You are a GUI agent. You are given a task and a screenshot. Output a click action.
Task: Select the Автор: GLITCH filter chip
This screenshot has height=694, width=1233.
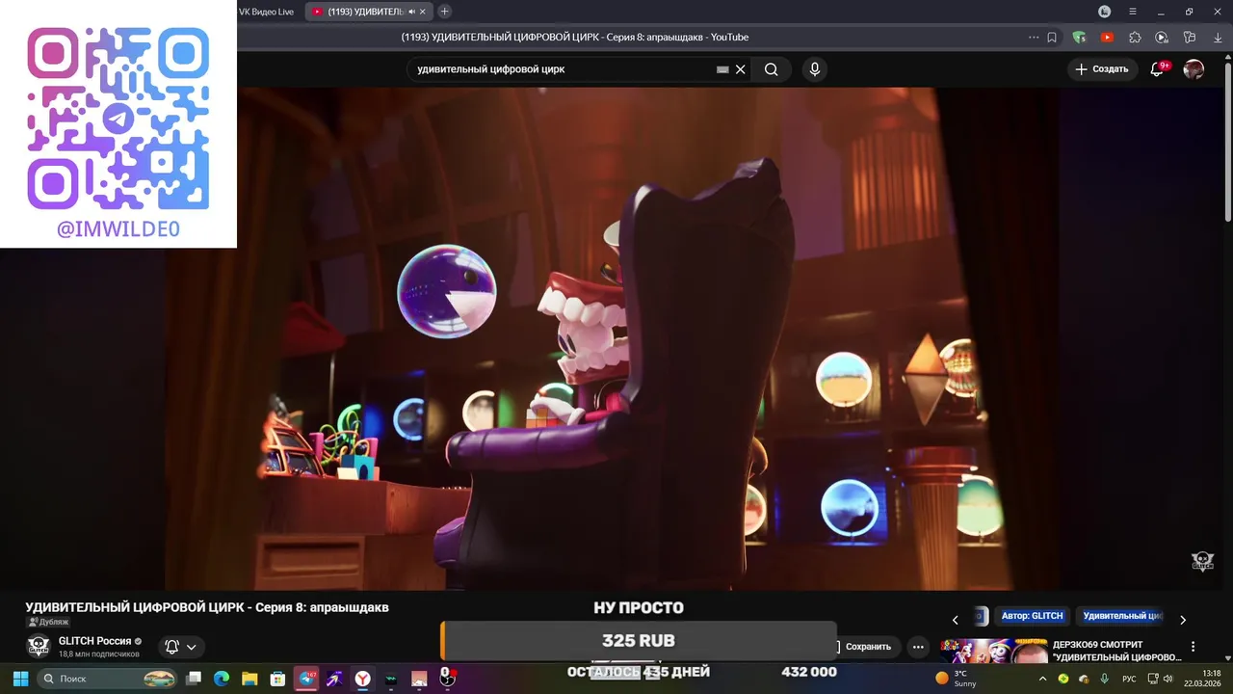(x=1032, y=616)
